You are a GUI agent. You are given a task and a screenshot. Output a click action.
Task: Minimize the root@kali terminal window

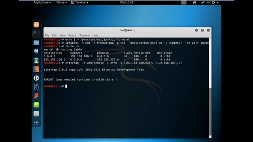pos(196,30)
